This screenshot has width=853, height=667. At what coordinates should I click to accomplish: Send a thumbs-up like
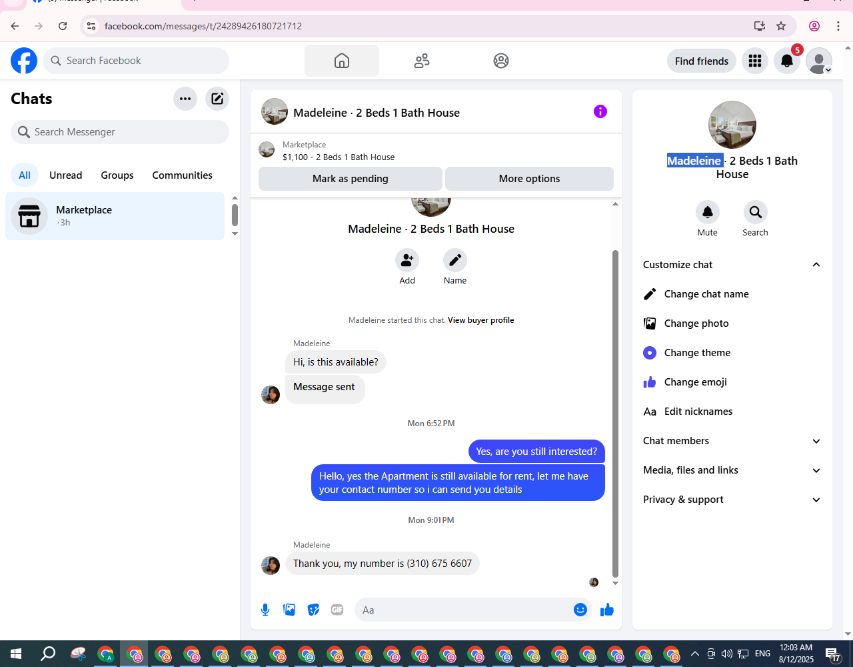[607, 610]
